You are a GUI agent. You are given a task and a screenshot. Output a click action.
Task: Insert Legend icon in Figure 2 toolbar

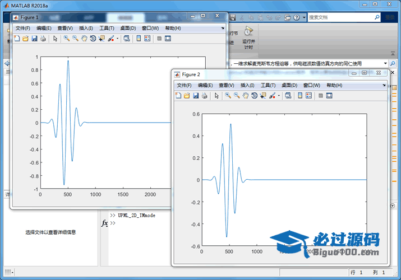[x=308, y=96]
